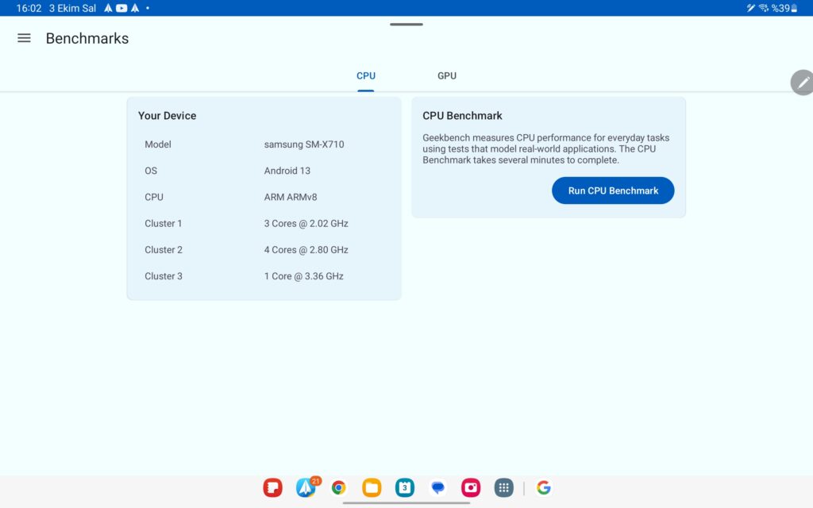This screenshot has width=813, height=508.
Task: Open Spark mail app with 21 badge
Action: pyautogui.click(x=306, y=487)
